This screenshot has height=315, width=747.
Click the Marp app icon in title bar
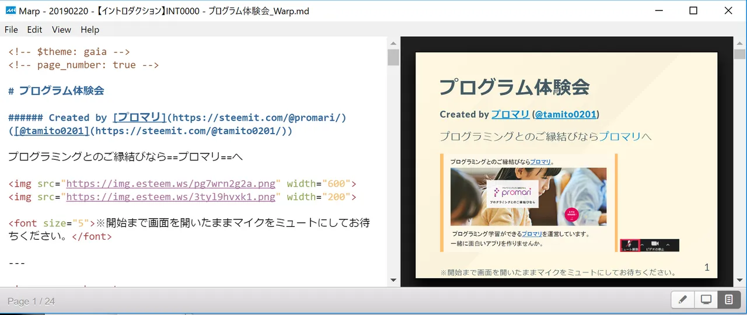click(x=11, y=10)
